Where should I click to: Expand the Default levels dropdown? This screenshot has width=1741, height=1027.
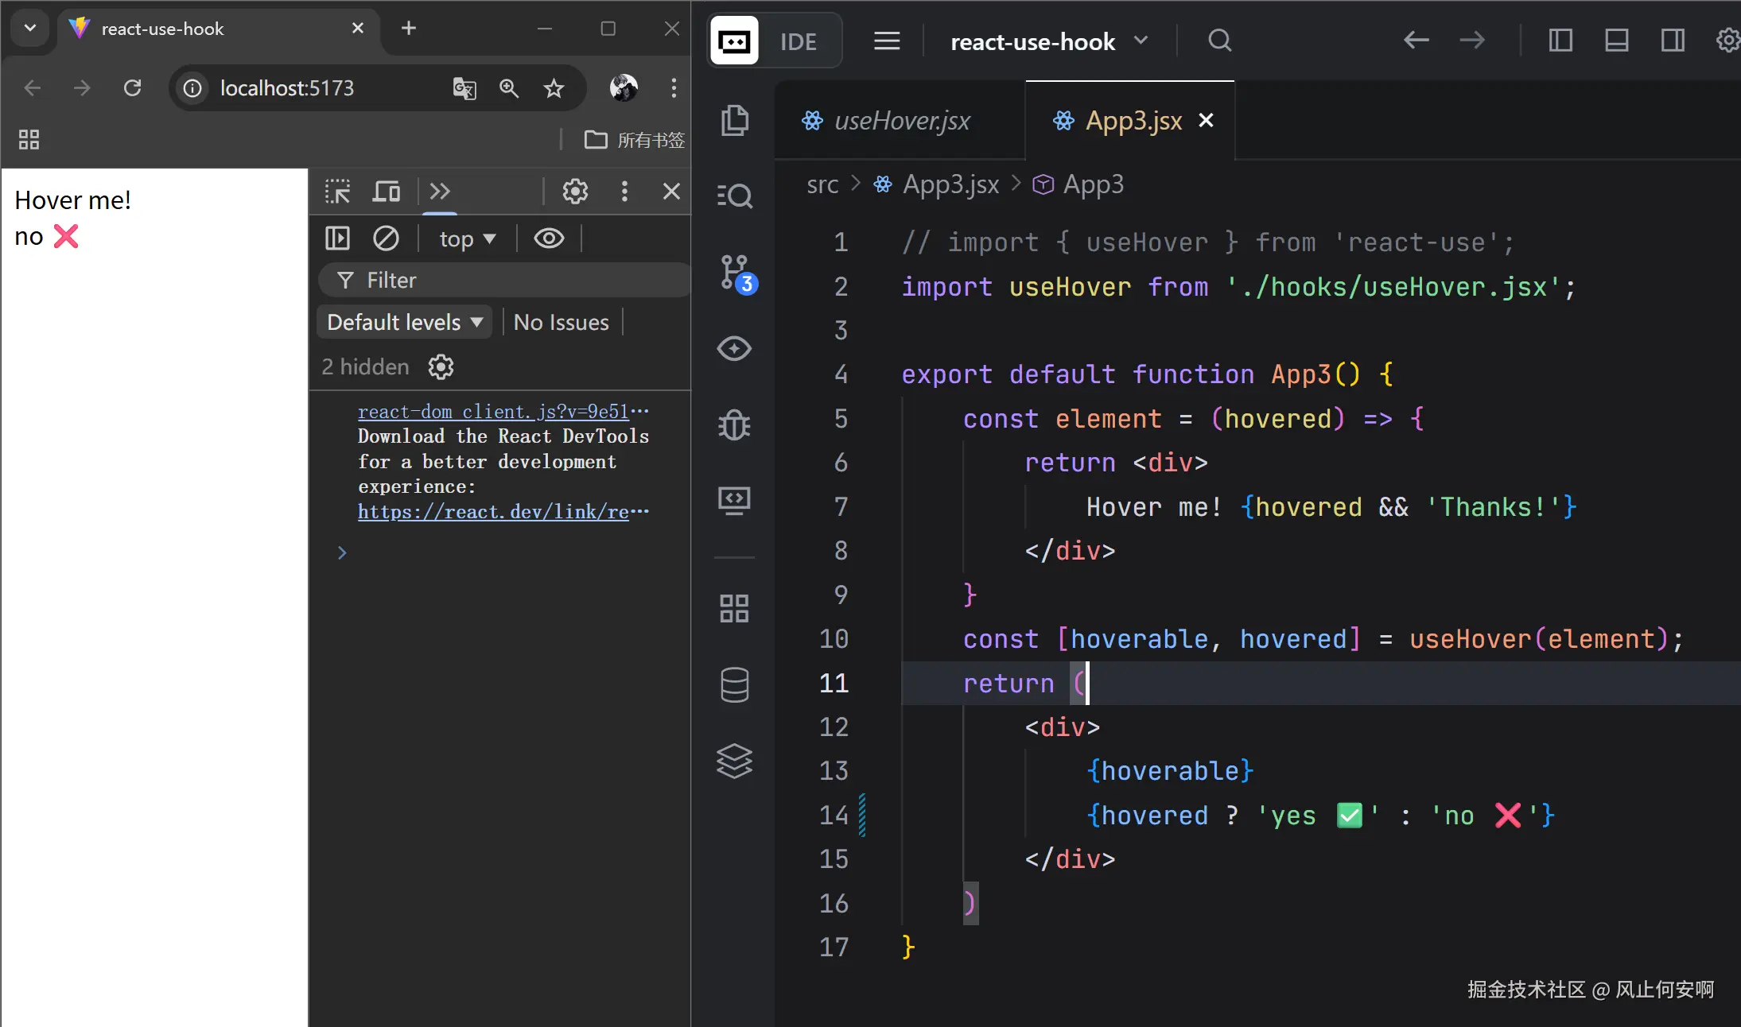tap(405, 322)
